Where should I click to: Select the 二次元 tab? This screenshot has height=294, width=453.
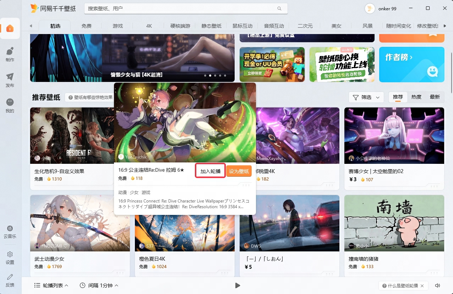pos(305,26)
